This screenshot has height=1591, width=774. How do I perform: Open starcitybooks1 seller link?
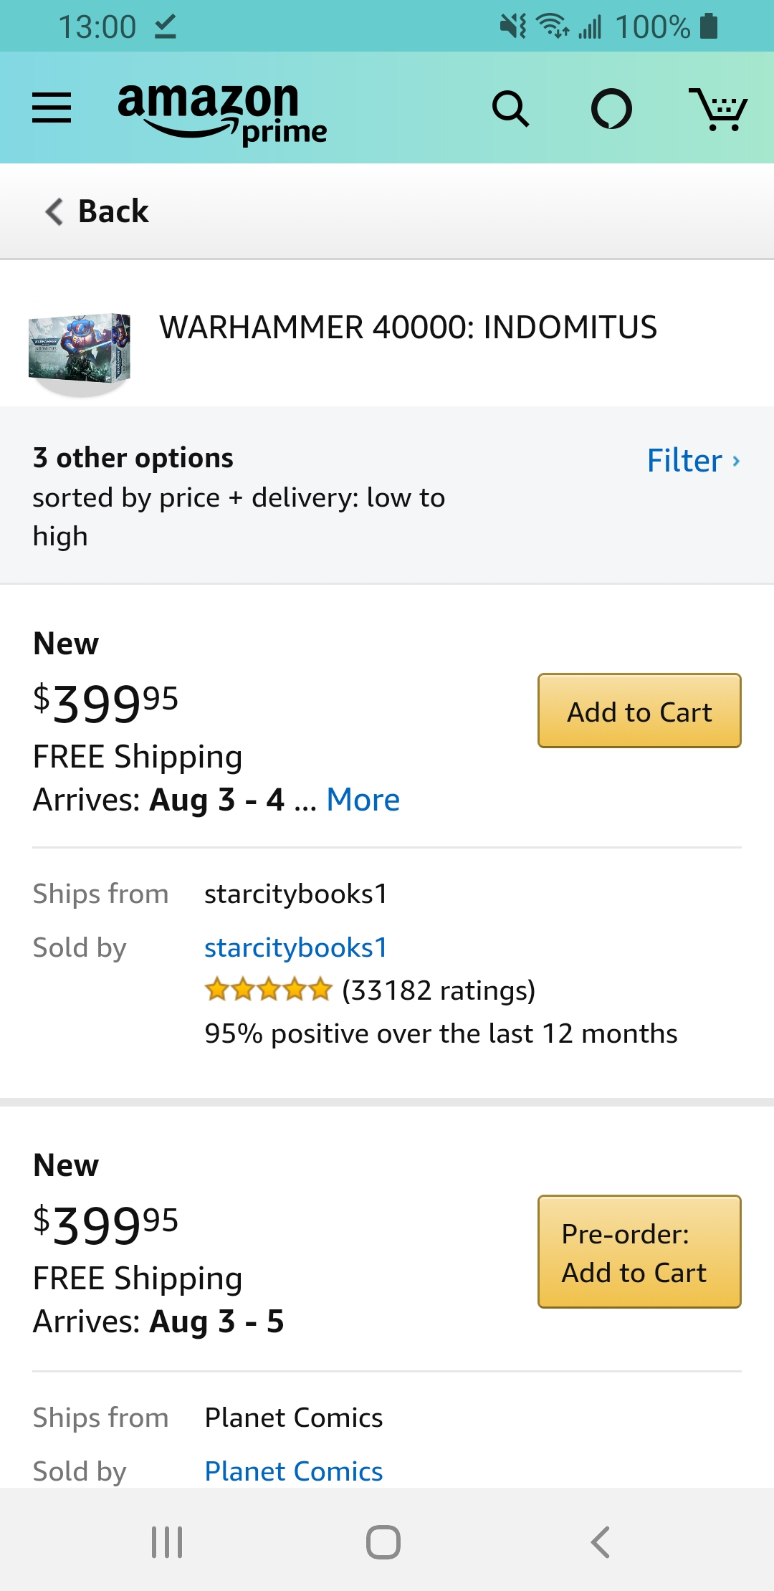pyautogui.click(x=296, y=947)
